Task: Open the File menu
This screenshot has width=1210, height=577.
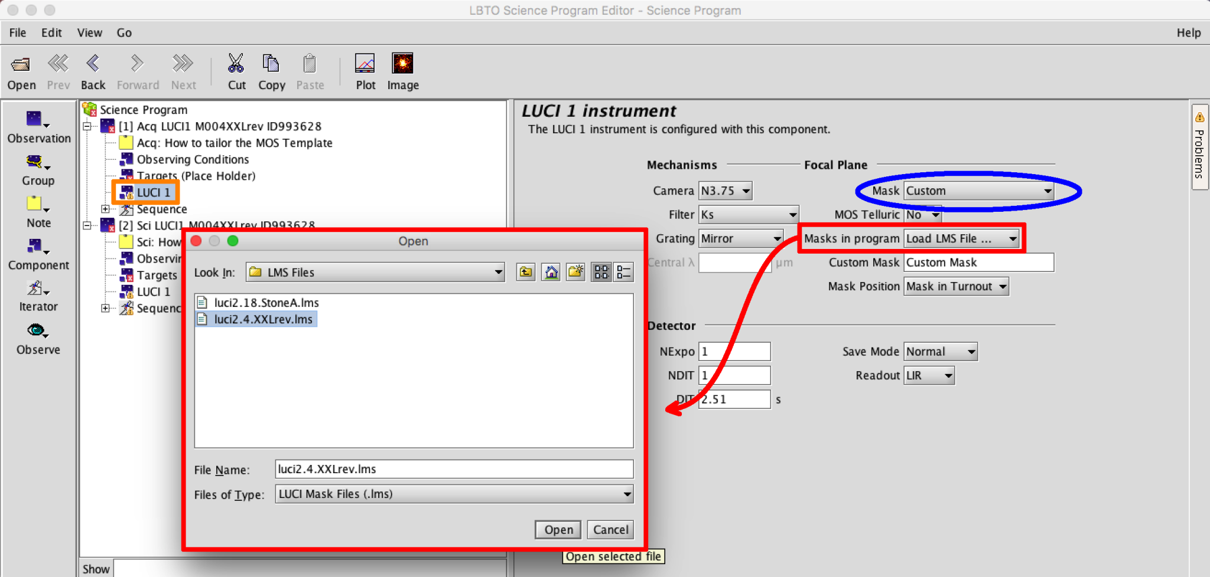Action: (17, 32)
